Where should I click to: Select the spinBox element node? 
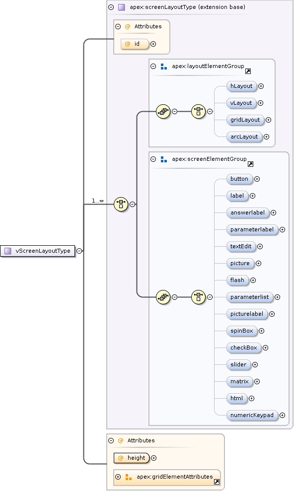point(242,331)
